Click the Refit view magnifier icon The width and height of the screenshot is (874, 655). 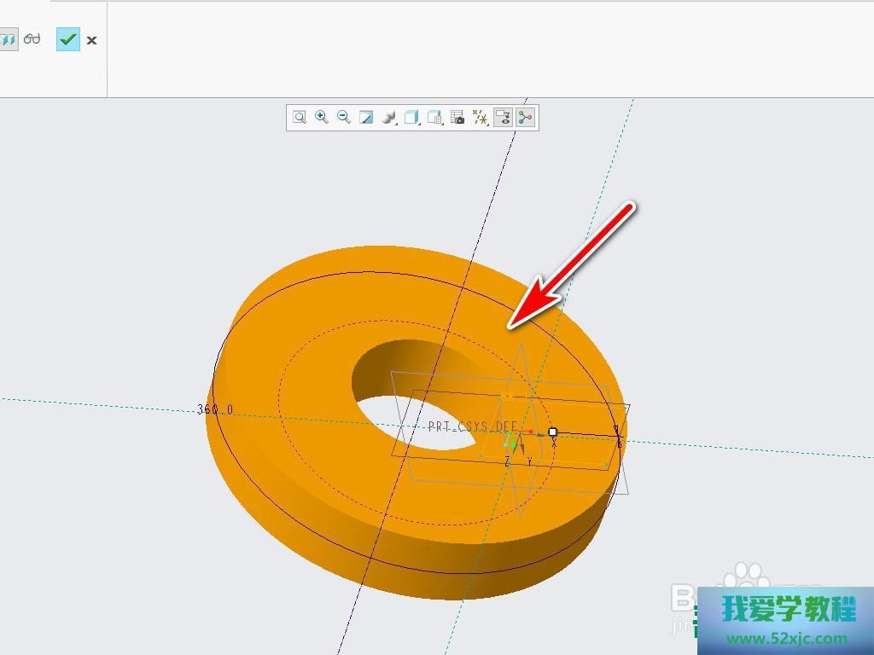click(300, 118)
